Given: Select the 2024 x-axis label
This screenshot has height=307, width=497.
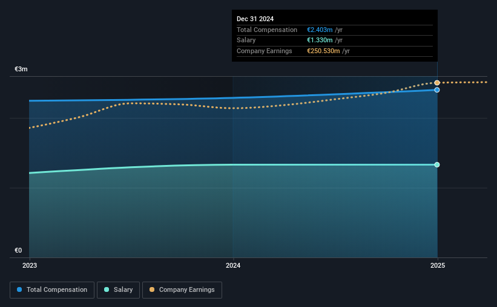Looking at the screenshot, I should (x=233, y=265).
